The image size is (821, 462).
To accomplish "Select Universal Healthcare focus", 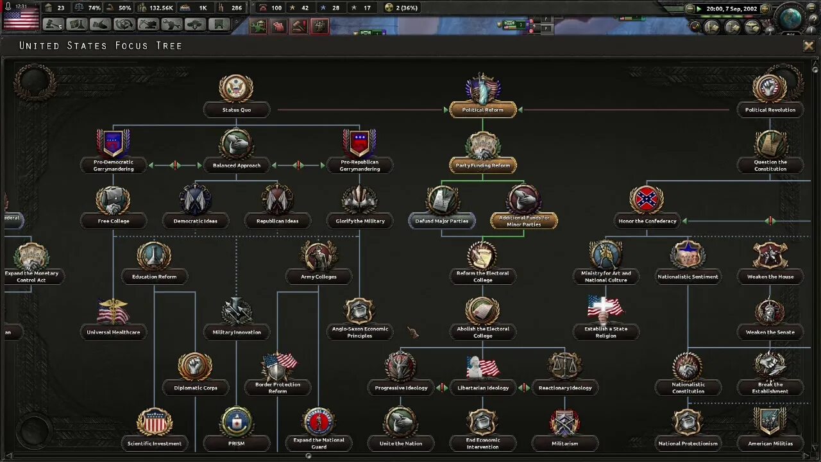I will pos(114,332).
